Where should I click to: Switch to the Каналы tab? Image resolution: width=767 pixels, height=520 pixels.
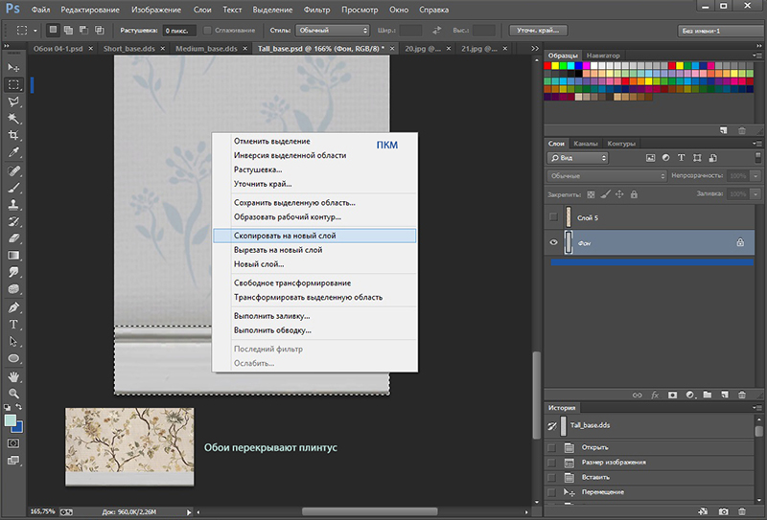coord(587,144)
